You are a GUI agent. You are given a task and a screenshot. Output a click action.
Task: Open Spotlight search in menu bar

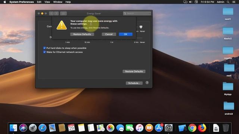[228, 2]
